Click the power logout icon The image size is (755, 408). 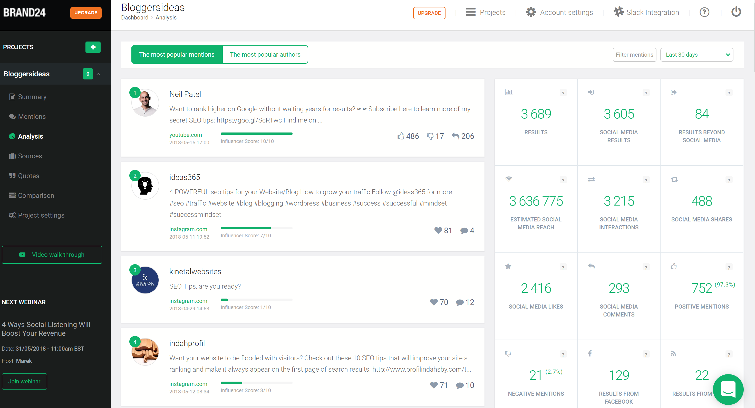point(736,12)
